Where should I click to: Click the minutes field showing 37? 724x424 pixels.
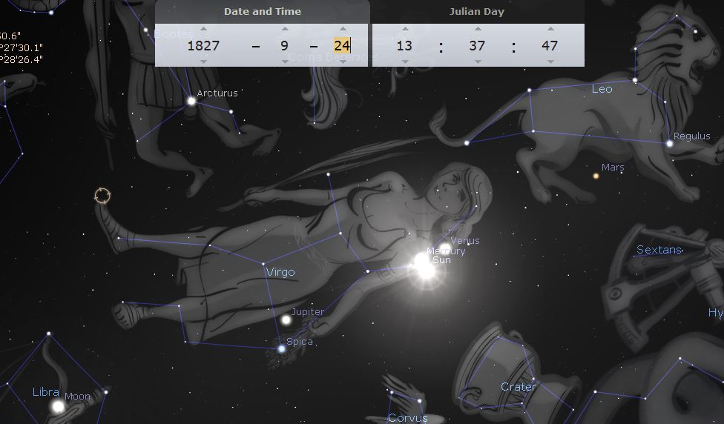(477, 46)
